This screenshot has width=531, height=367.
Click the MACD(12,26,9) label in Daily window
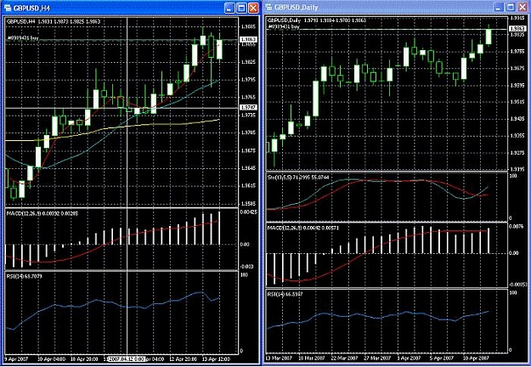[303, 229]
